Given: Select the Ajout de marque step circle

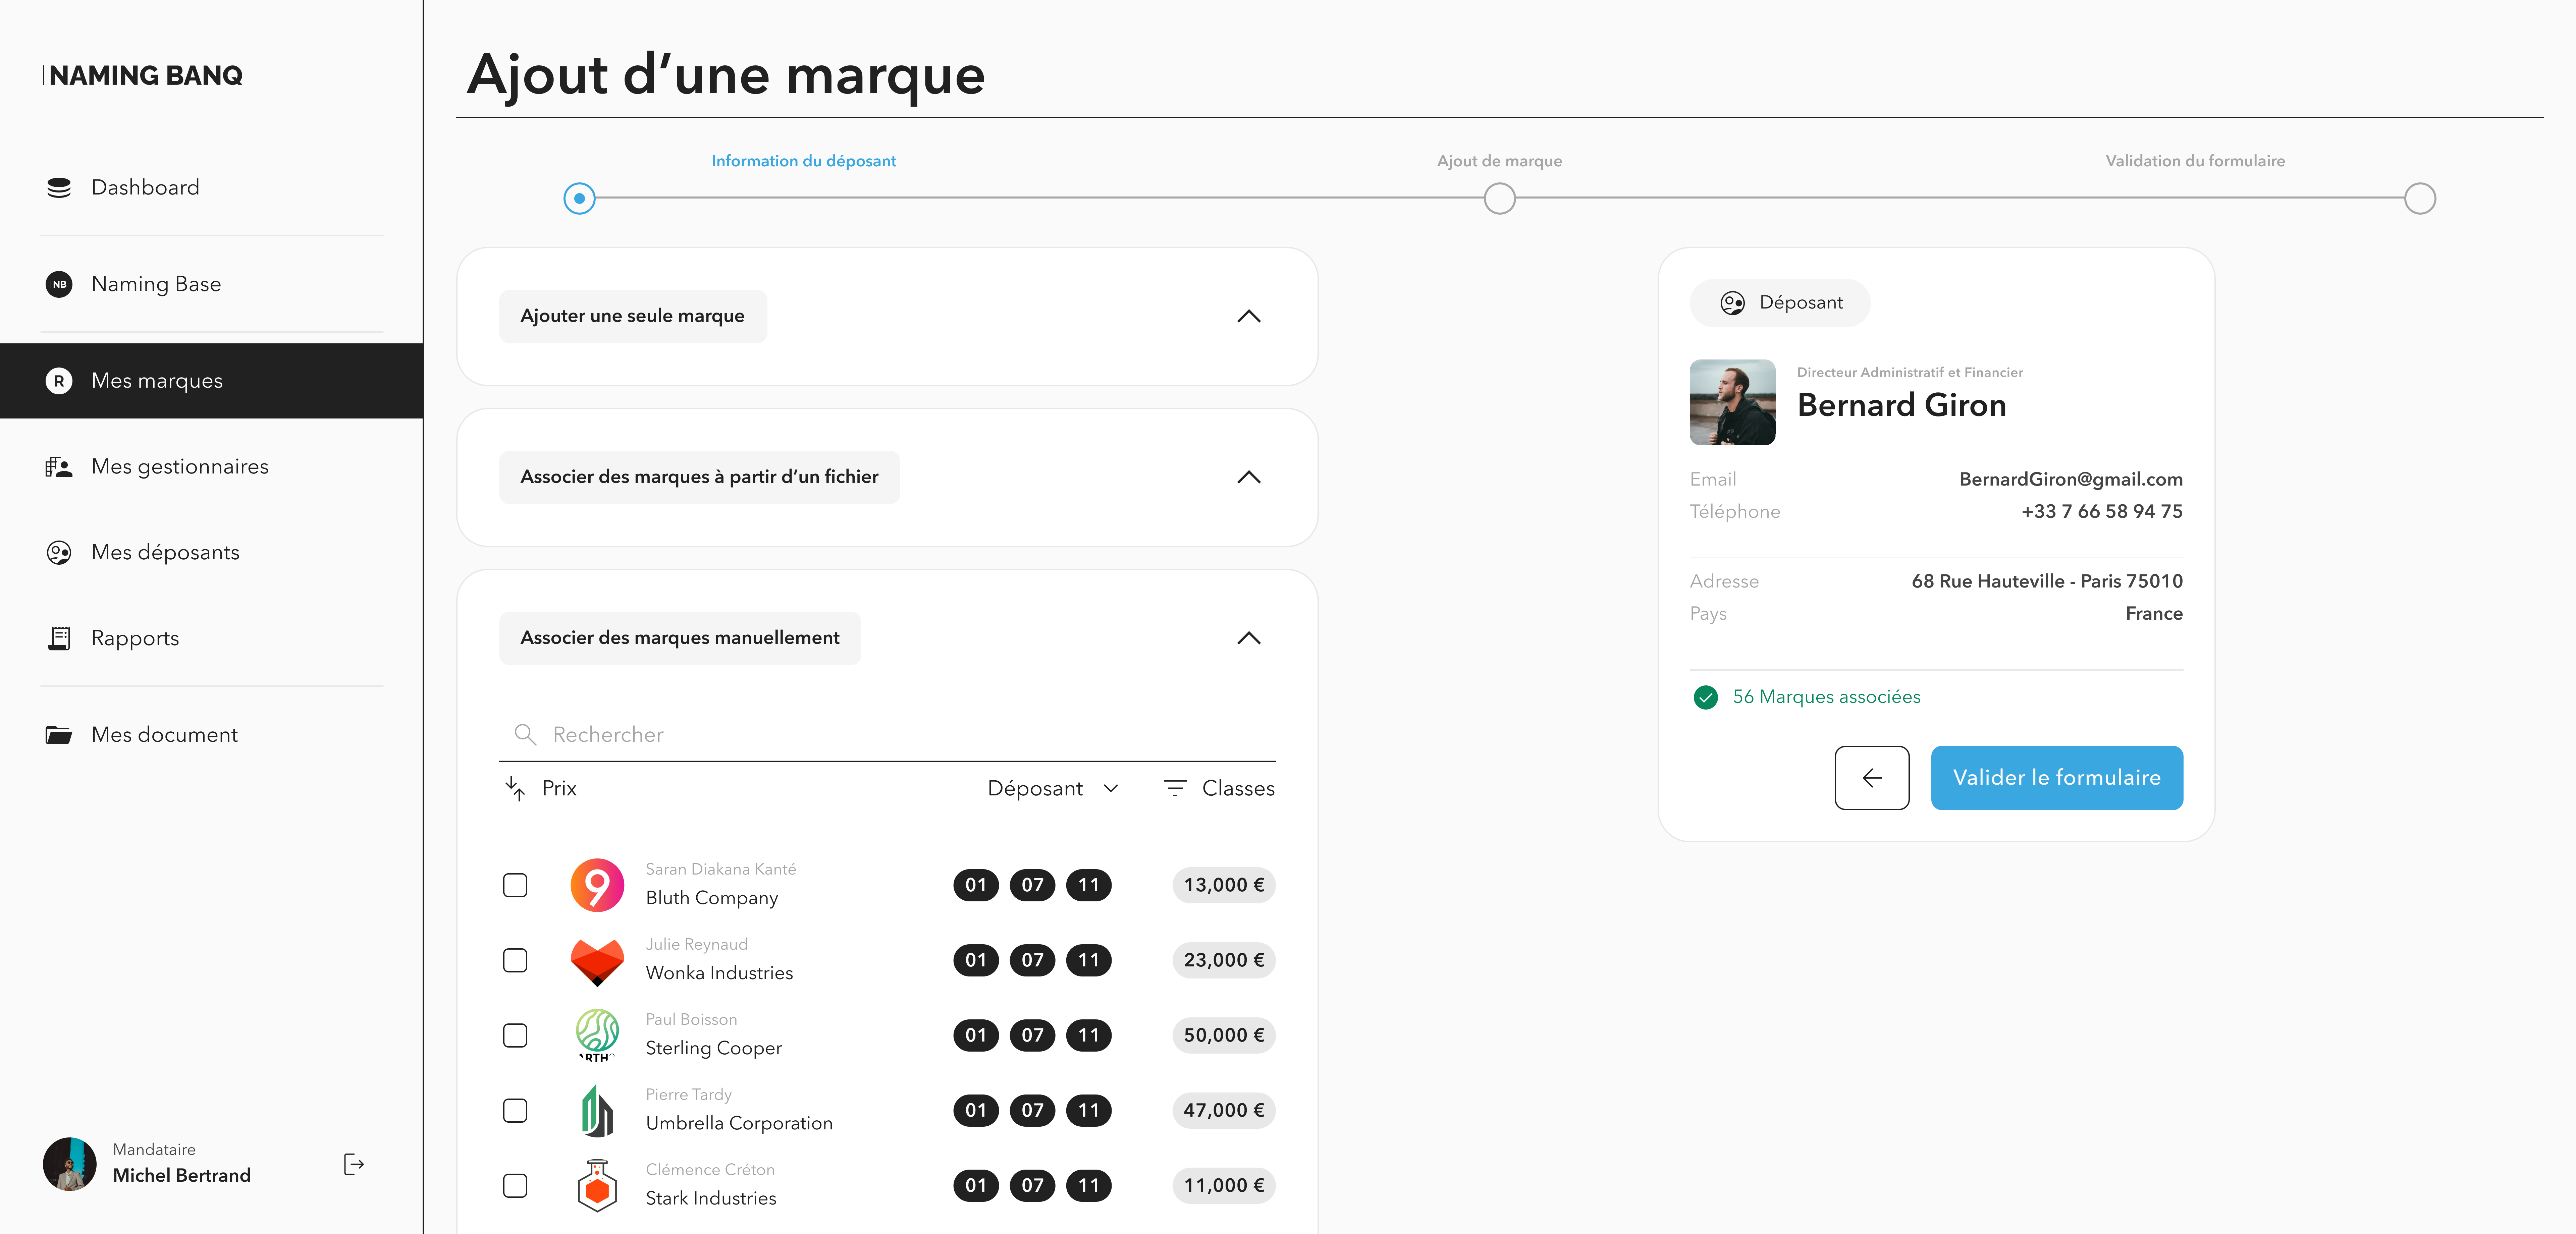Looking at the screenshot, I should click(x=1500, y=198).
